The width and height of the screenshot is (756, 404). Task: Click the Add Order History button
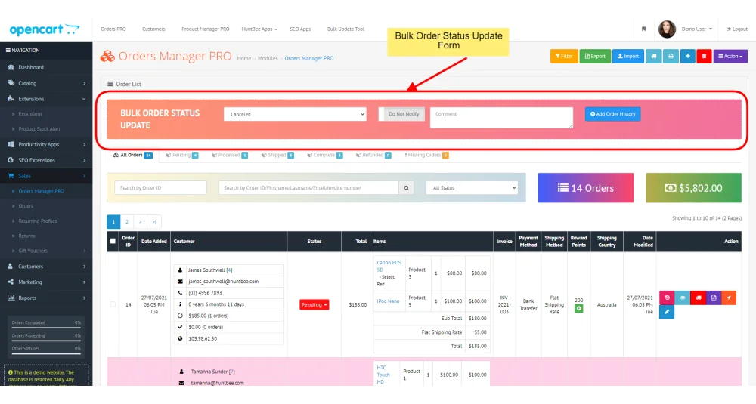(613, 114)
